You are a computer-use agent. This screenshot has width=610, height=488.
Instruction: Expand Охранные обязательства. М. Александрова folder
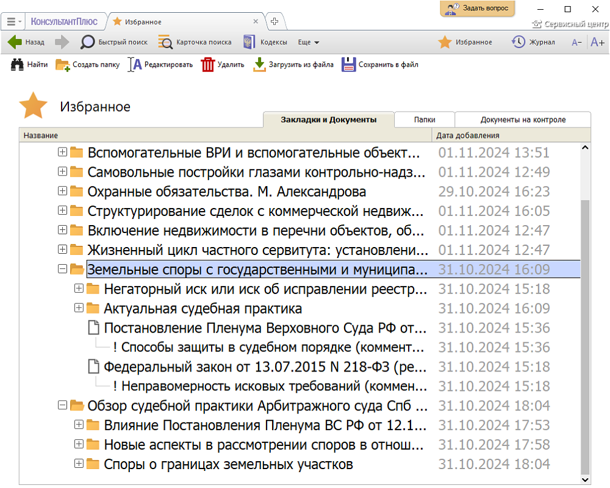tap(62, 191)
